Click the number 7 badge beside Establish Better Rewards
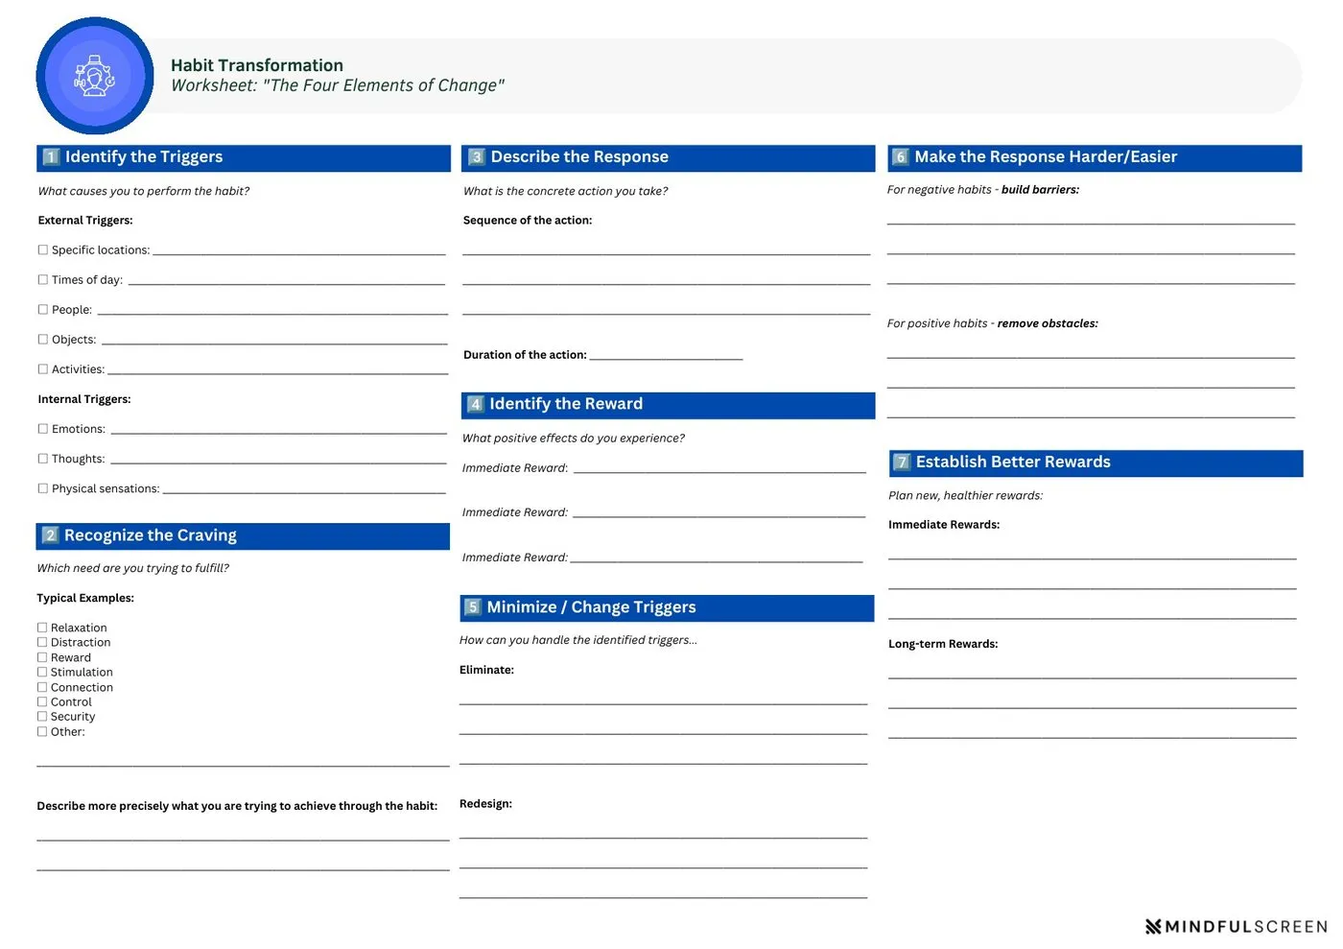The width and height of the screenshot is (1343, 949). tap(902, 463)
